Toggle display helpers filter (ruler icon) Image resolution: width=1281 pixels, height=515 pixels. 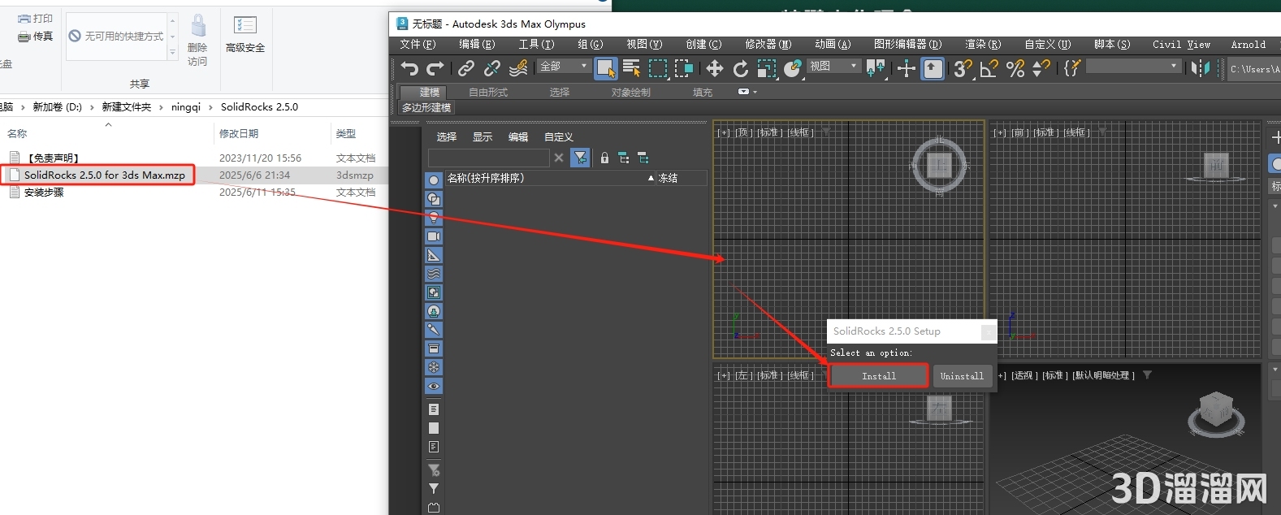(434, 255)
